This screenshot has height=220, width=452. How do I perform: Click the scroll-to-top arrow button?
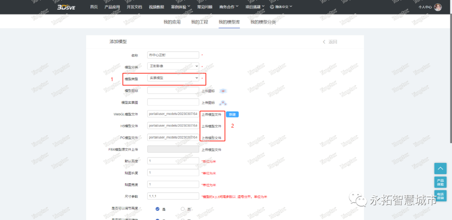(x=440, y=168)
